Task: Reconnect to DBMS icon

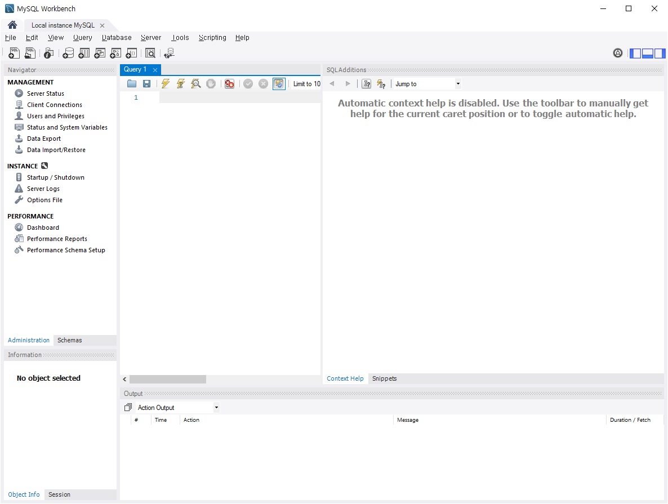Action: tap(170, 53)
